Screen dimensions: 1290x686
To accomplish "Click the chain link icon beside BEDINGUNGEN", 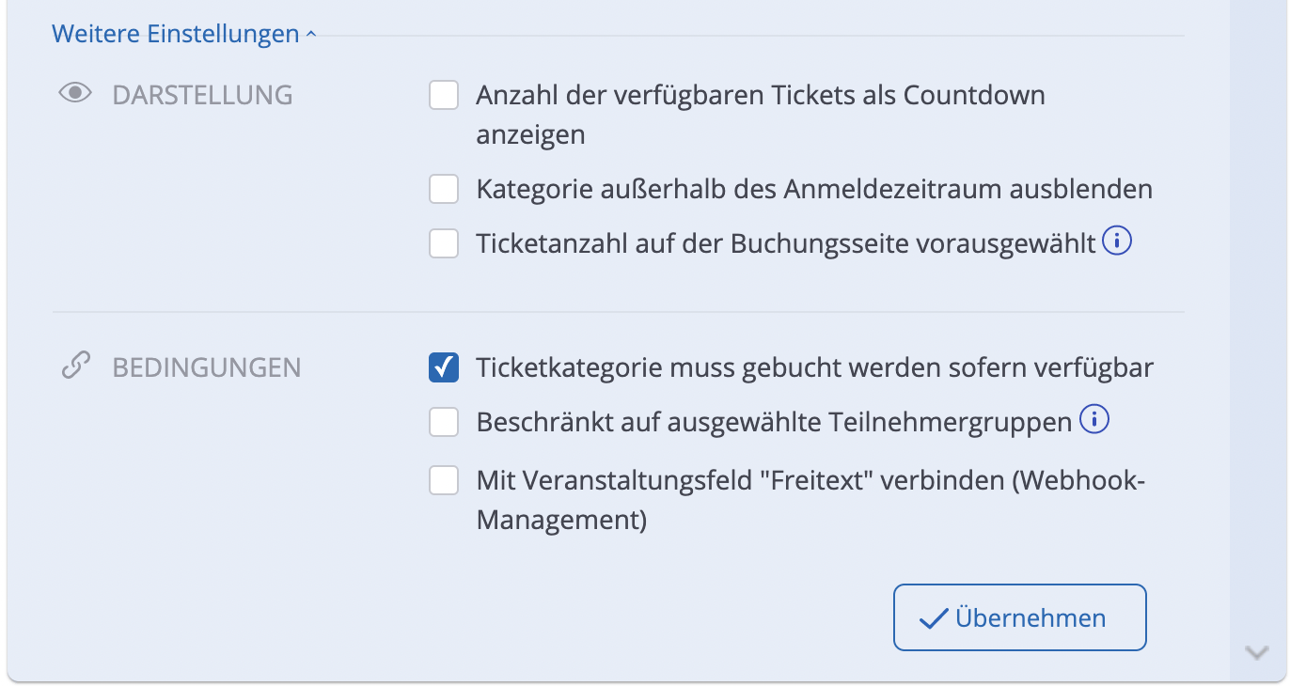I will tap(75, 366).
